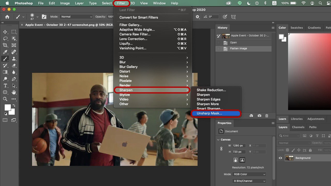Image resolution: width=331 pixels, height=186 pixels.
Task: Pick a color in the Color panel field
Action: coord(310,70)
